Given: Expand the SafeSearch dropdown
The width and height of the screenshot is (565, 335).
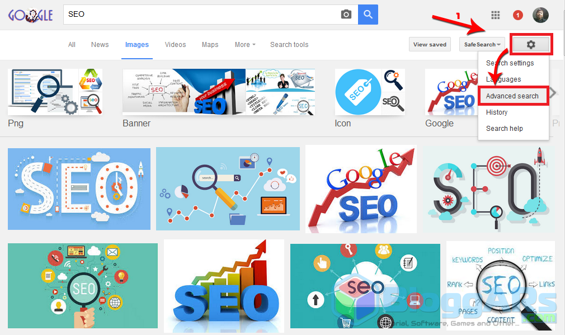Looking at the screenshot, I should (482, 44).
